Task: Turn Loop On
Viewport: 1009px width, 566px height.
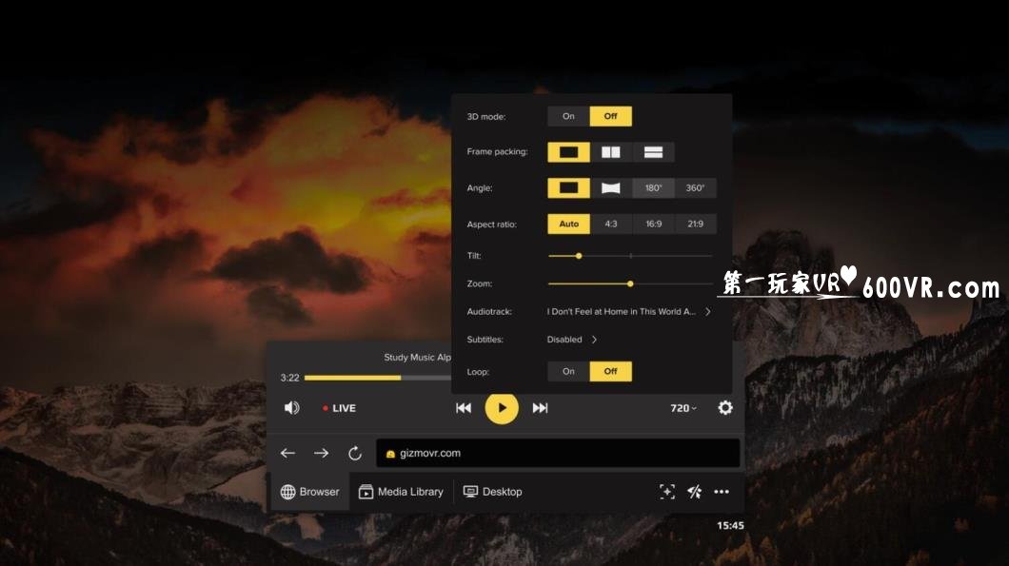Action: pos(568,371)
